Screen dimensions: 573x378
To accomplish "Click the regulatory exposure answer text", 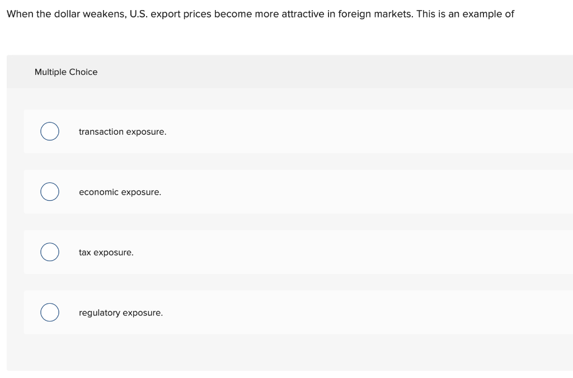I will [x=120, y=313].
